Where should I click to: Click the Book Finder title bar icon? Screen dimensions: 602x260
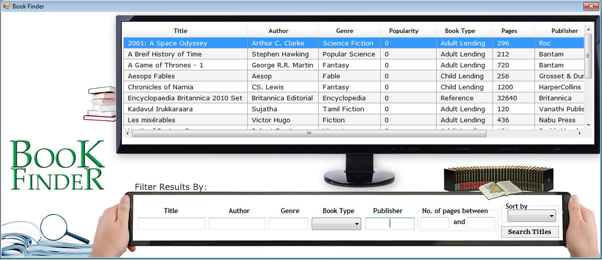point(6,6)
